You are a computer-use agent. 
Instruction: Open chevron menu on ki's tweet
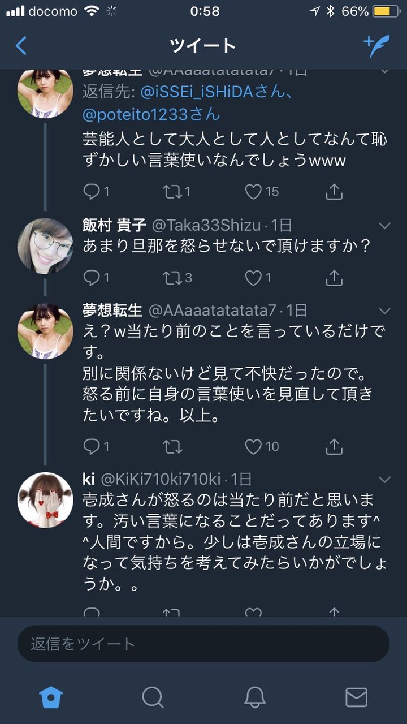point(384,480)
